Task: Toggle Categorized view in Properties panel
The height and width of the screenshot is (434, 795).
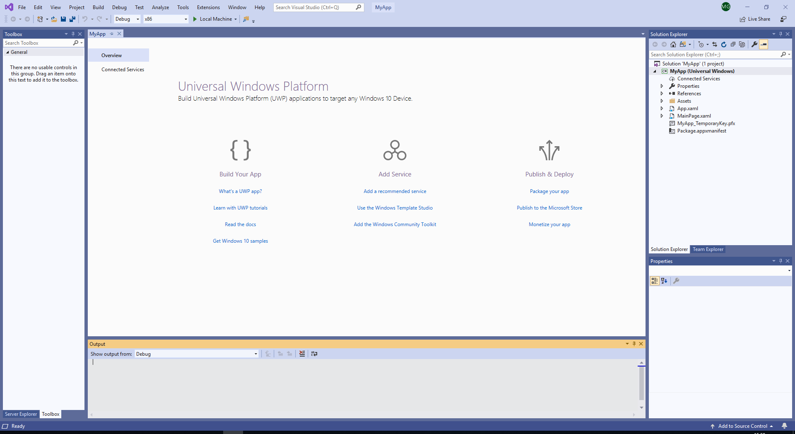Action: tap(655, 281)
